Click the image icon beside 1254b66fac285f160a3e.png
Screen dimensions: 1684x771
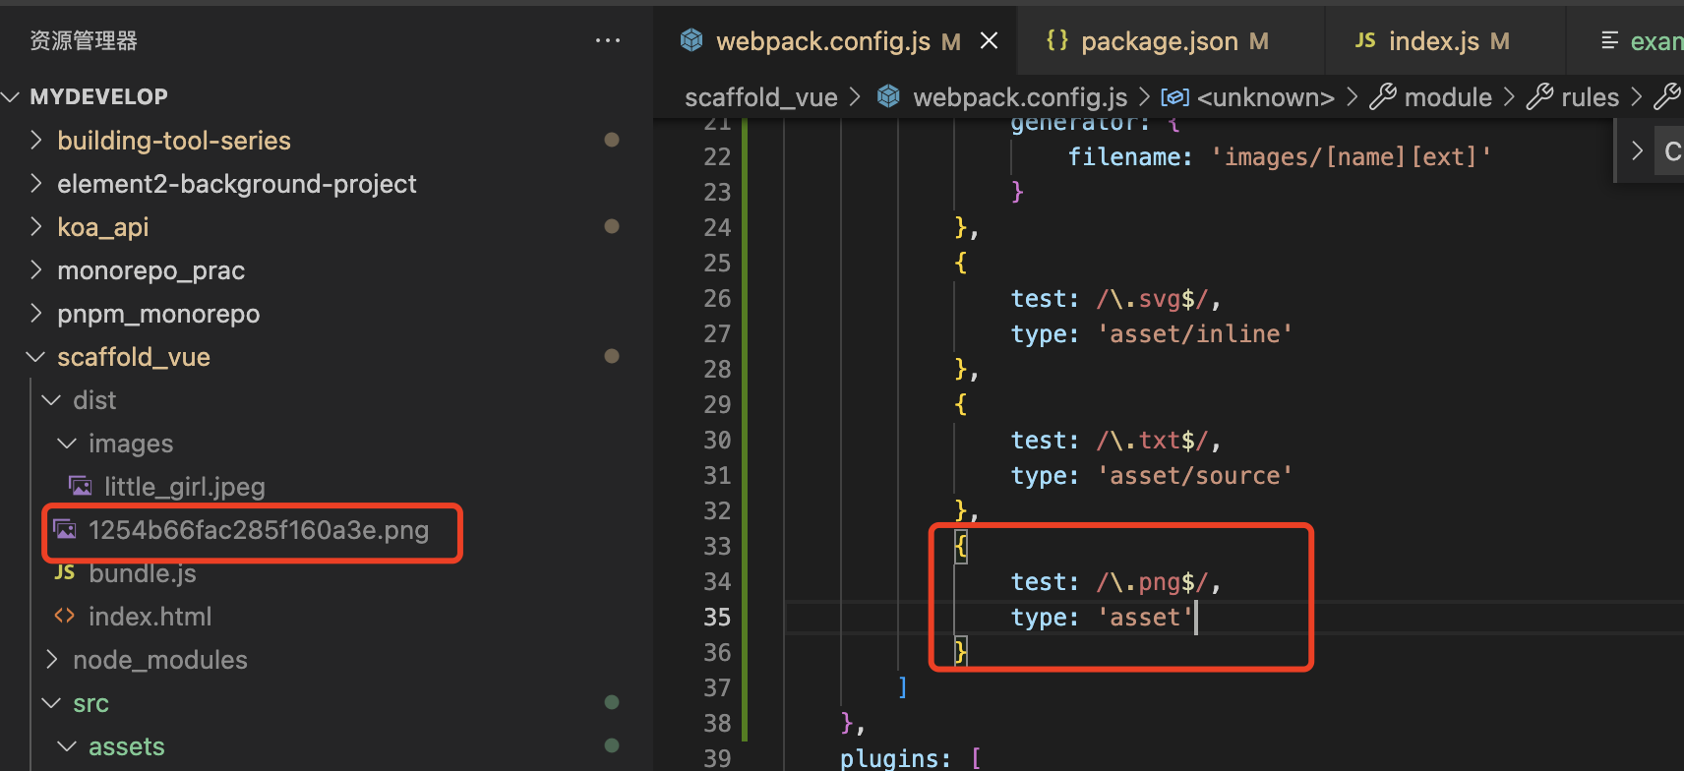65,529
